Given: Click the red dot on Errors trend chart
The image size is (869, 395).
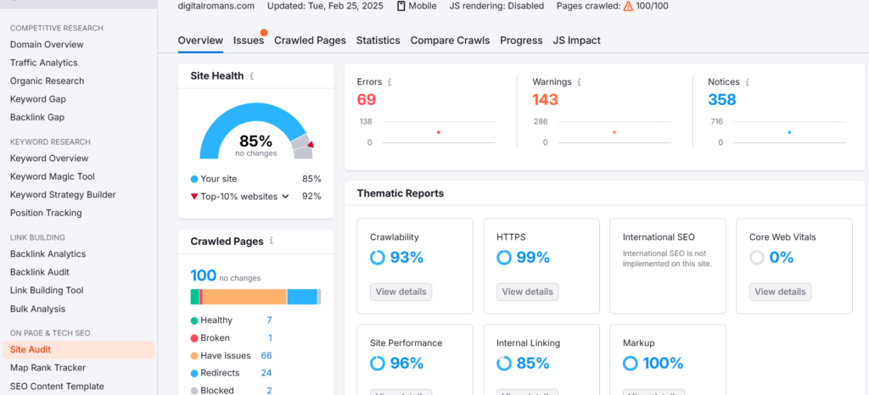Looking at the screenshot, I should point(439,132).
